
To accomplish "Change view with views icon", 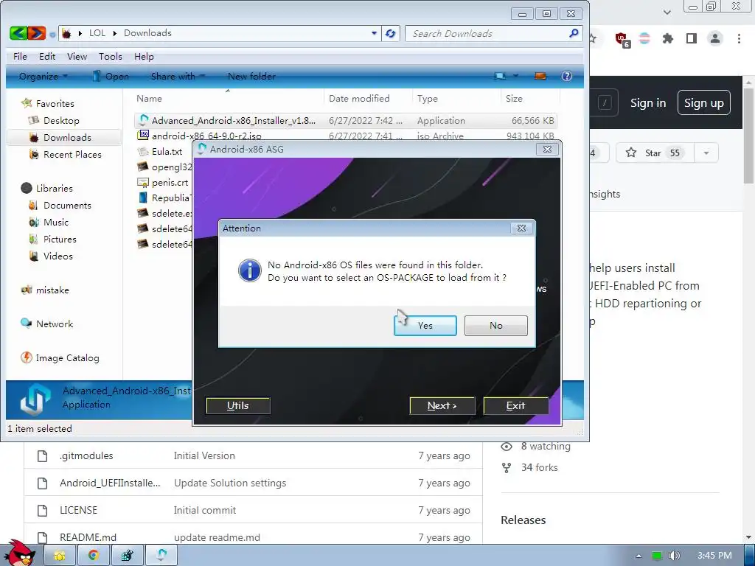I will (500, 76).
